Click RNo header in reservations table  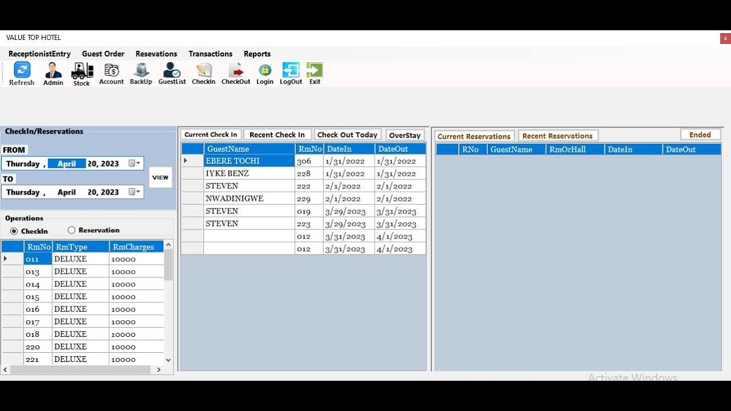point(473,150)
